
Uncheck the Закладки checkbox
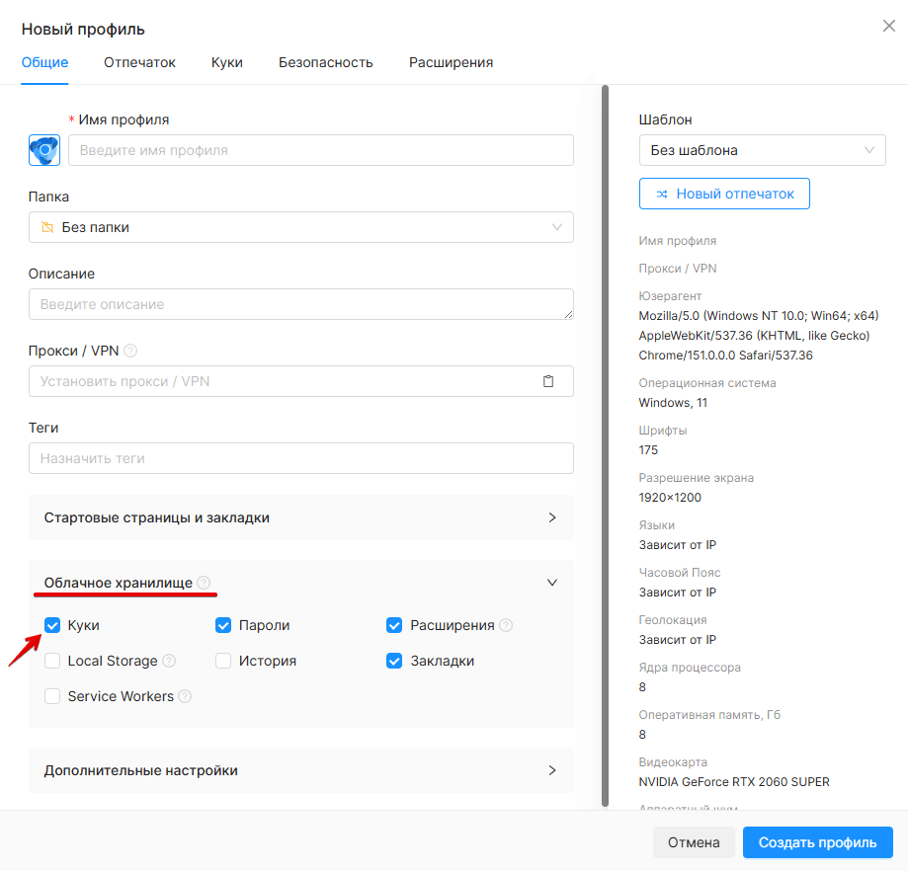point(394,661)
